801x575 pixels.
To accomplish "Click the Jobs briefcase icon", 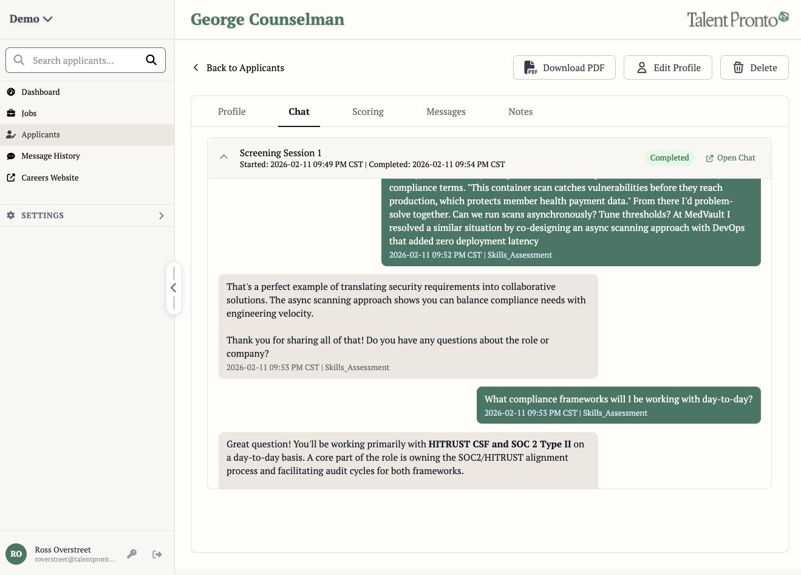I will tap(11, 113).
